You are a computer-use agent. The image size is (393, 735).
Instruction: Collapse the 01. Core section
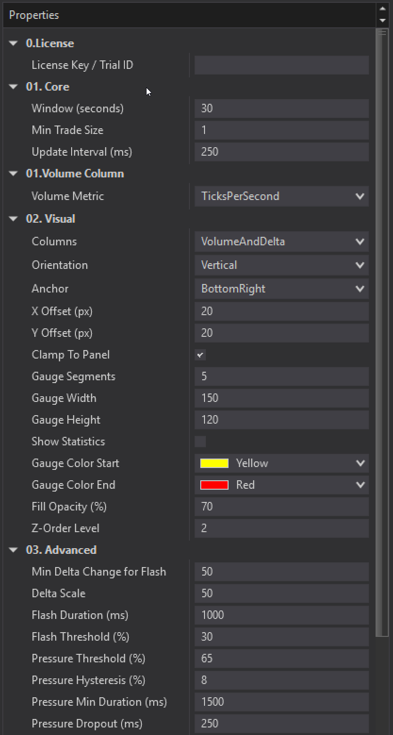point(14,87)
